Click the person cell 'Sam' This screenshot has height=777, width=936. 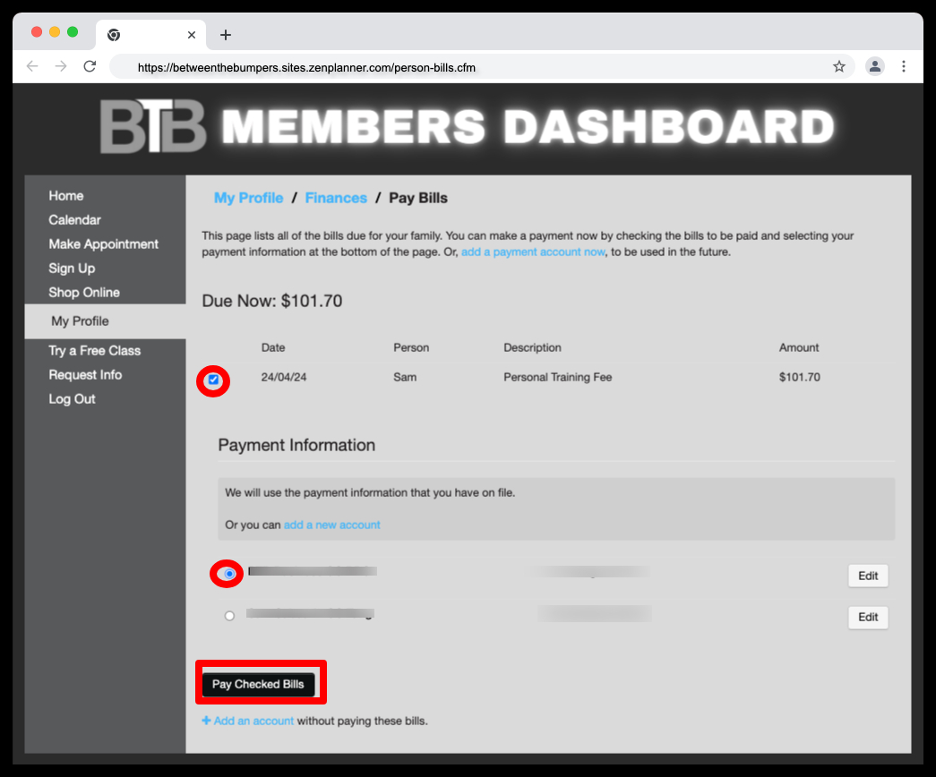(405, 377)
